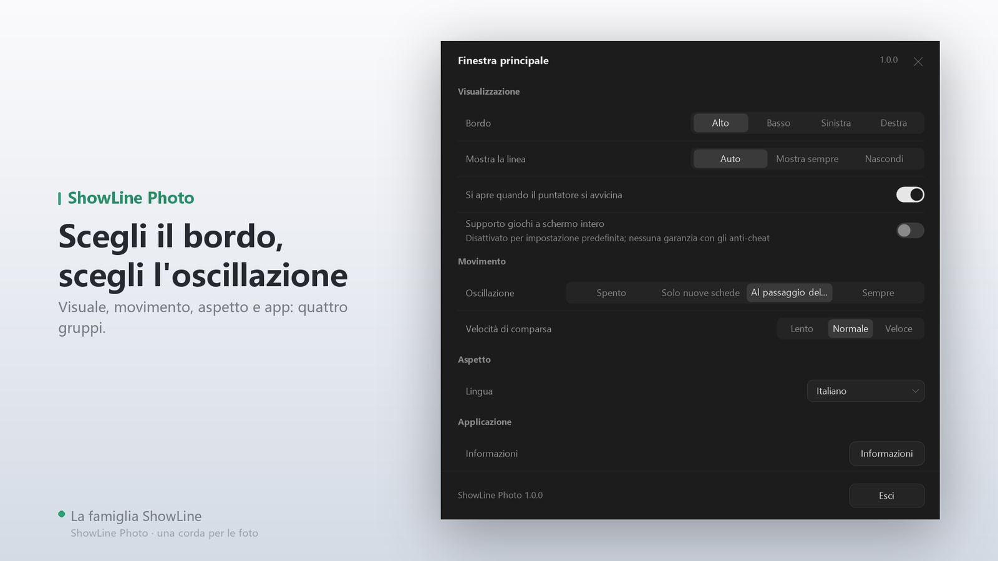This screenshot has width=998, height=561.
Task: Set Oscillazione to Spento
Action: point(611,293)
